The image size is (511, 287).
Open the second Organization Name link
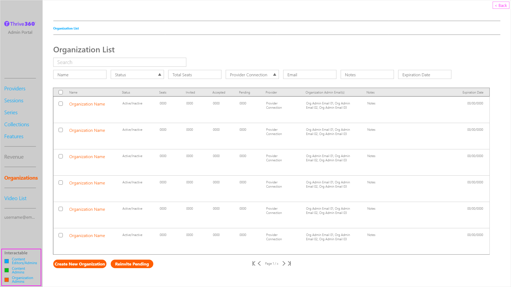pos(87,130)
